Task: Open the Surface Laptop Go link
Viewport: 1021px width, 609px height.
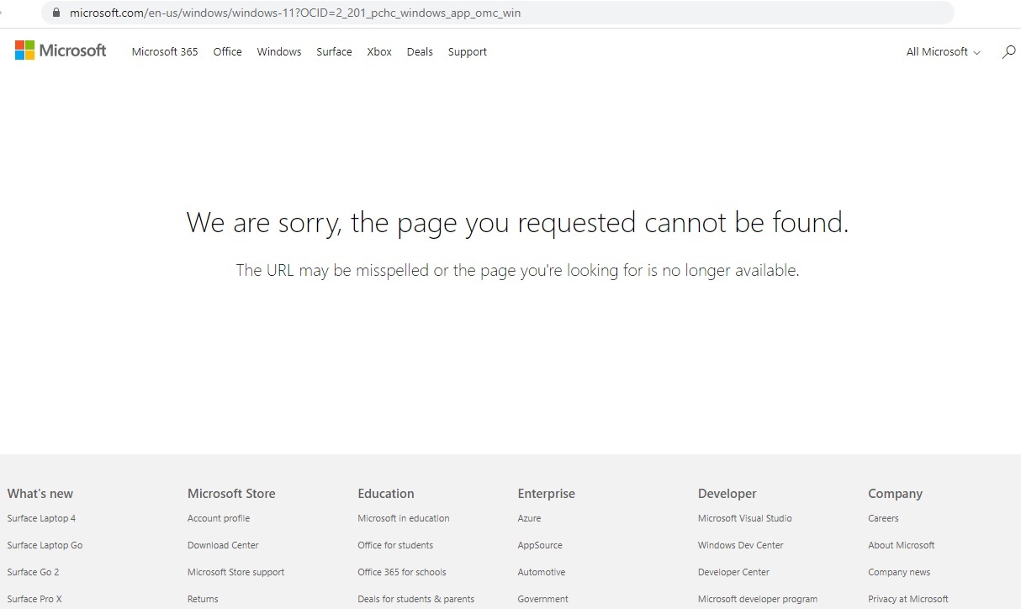Action: pos(45,545)
